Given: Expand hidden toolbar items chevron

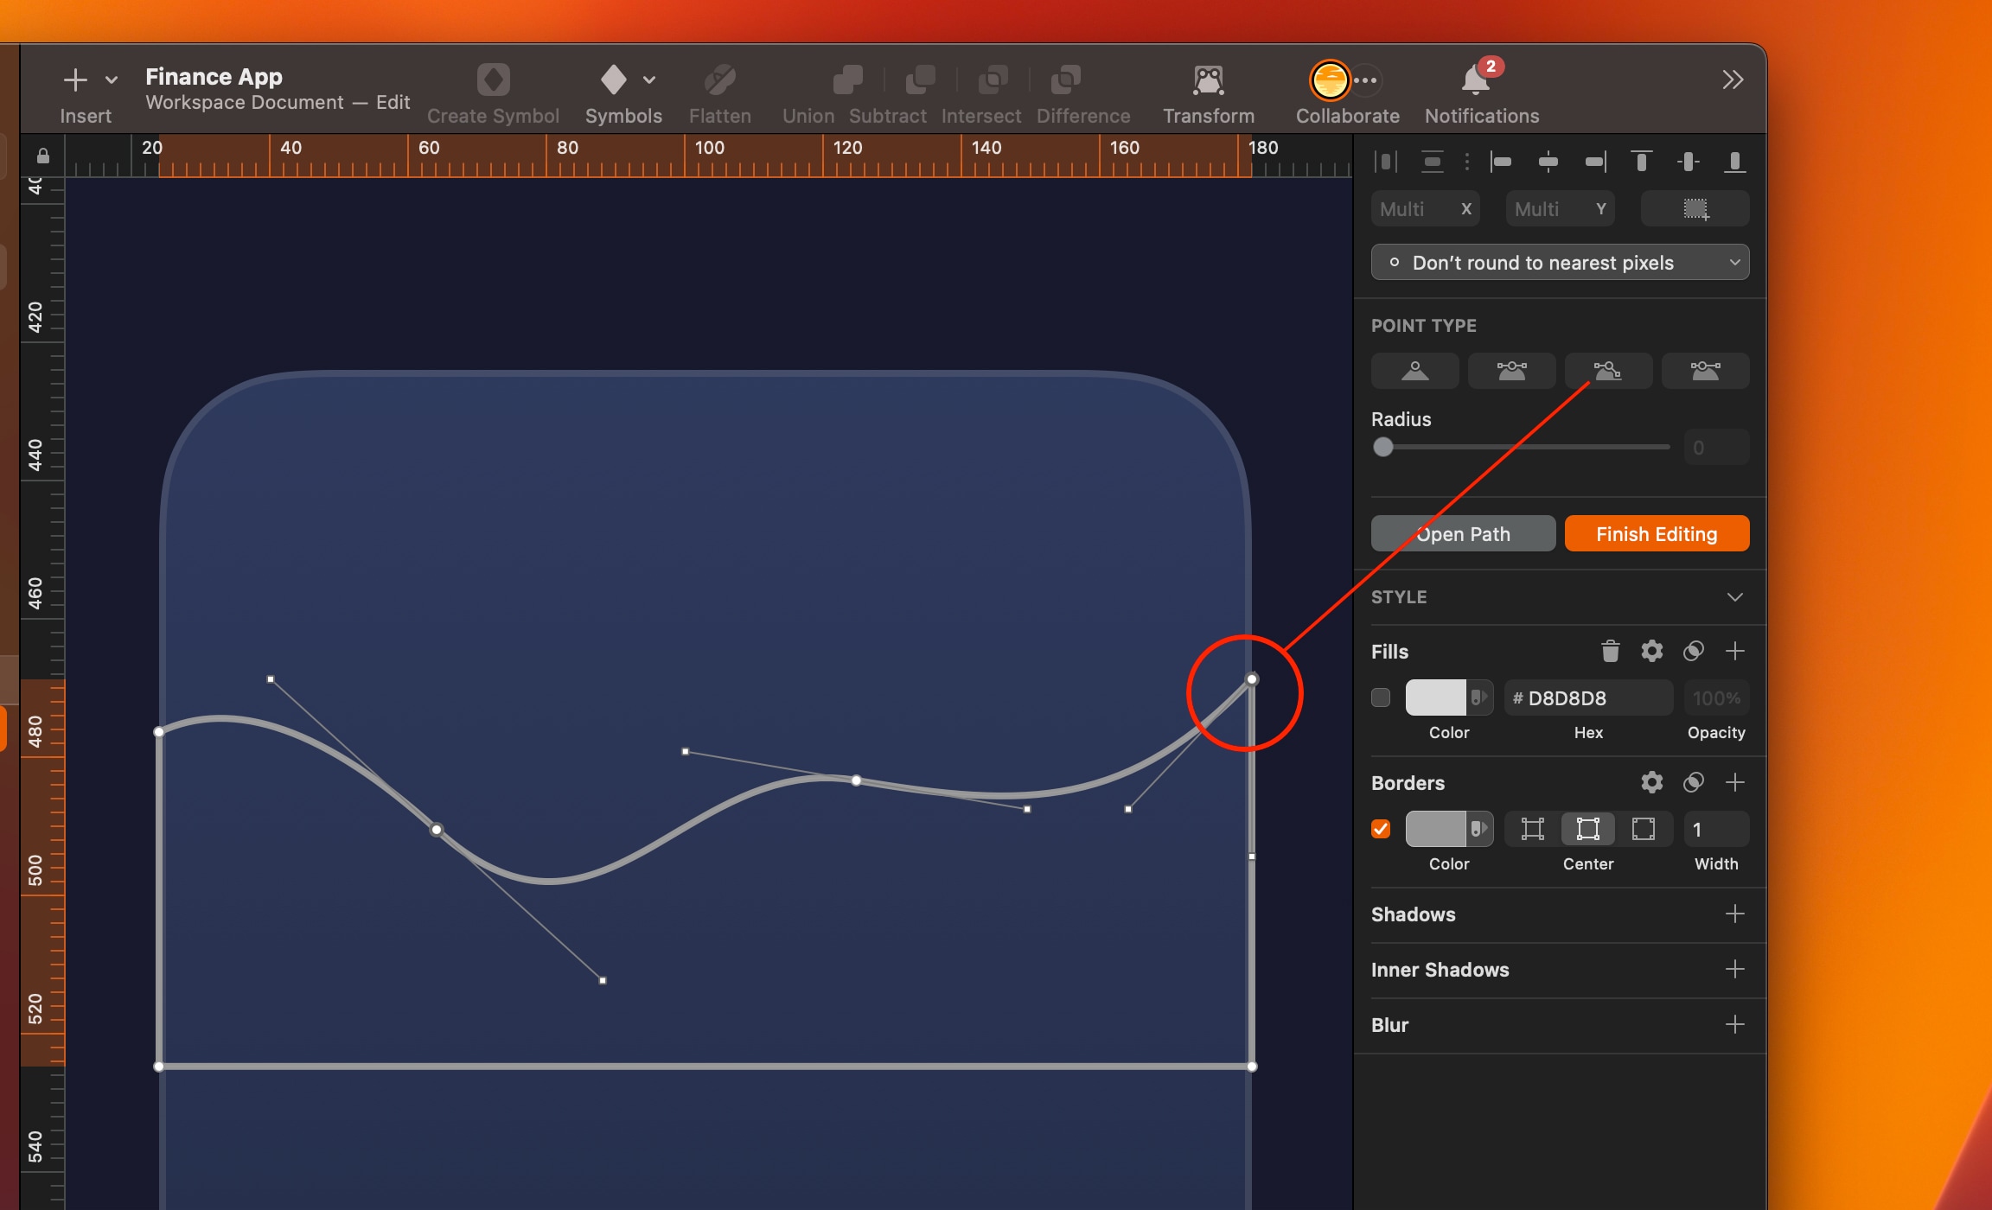Looking at the screenshot, I should (1733, 80).
